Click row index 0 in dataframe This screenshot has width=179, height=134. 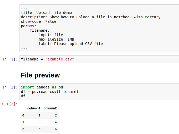click(23, 115)
